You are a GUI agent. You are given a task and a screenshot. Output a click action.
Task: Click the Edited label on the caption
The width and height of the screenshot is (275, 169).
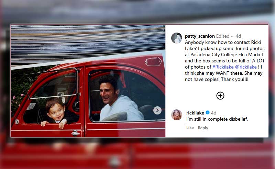(223, 36)
